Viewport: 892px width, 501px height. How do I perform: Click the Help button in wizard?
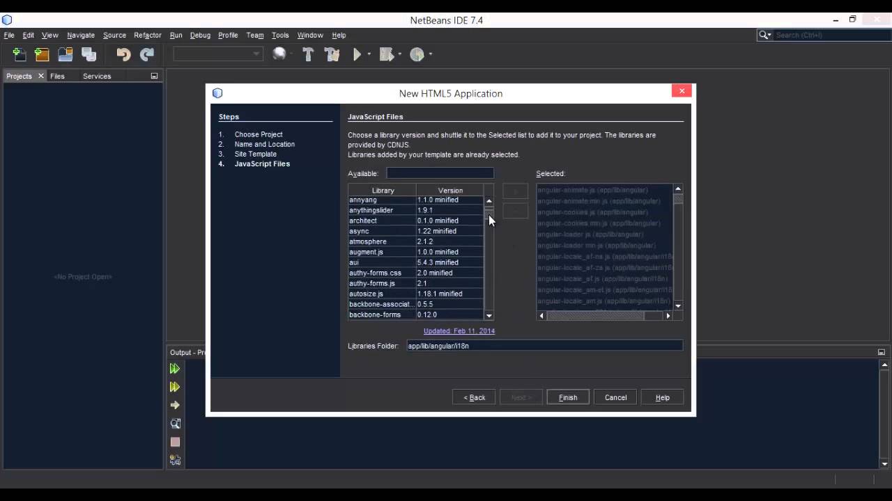(662, 397)
